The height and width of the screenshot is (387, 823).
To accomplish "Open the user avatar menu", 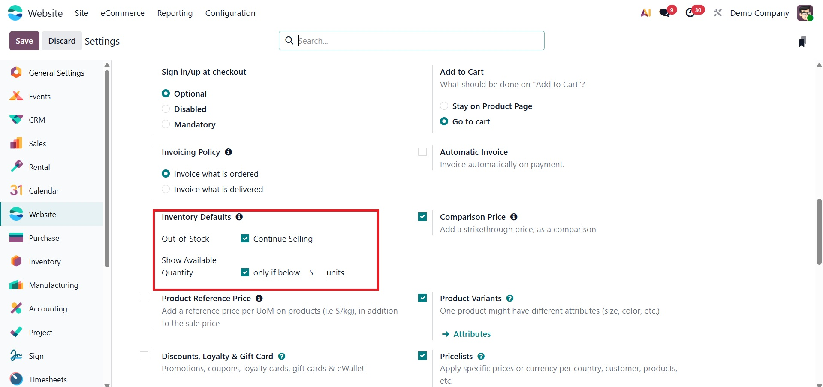I will click(805, 13).
